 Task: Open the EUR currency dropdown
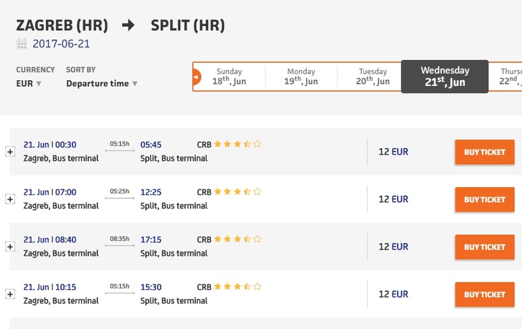click(x=29, y=83)
